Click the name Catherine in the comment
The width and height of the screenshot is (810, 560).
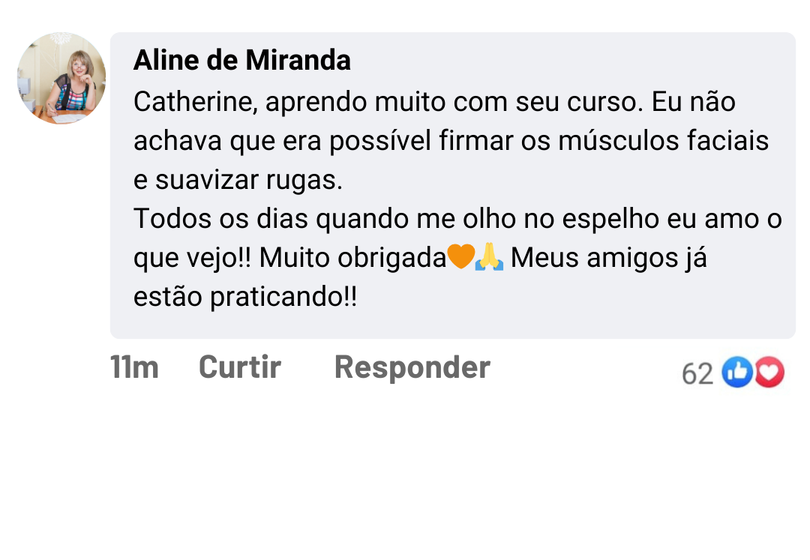point(195,102)
